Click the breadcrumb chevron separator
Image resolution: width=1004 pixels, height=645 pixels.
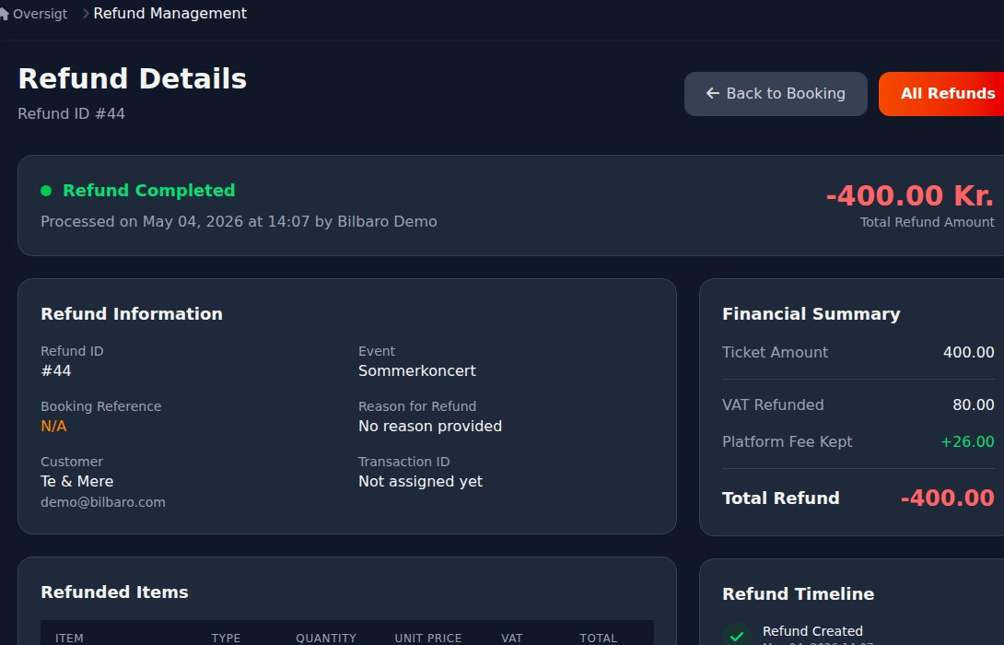click(x=85, y=14)
